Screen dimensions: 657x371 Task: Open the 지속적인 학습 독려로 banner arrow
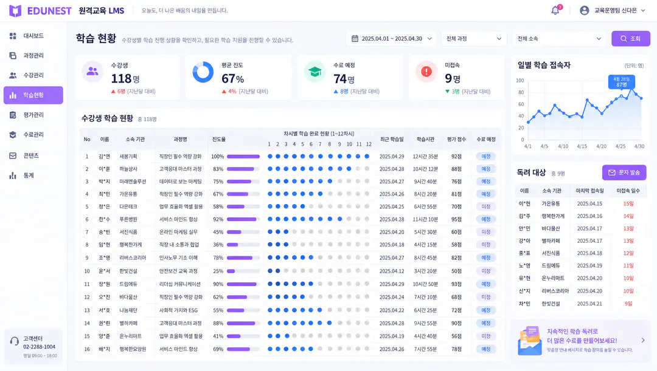pos(643,340)
